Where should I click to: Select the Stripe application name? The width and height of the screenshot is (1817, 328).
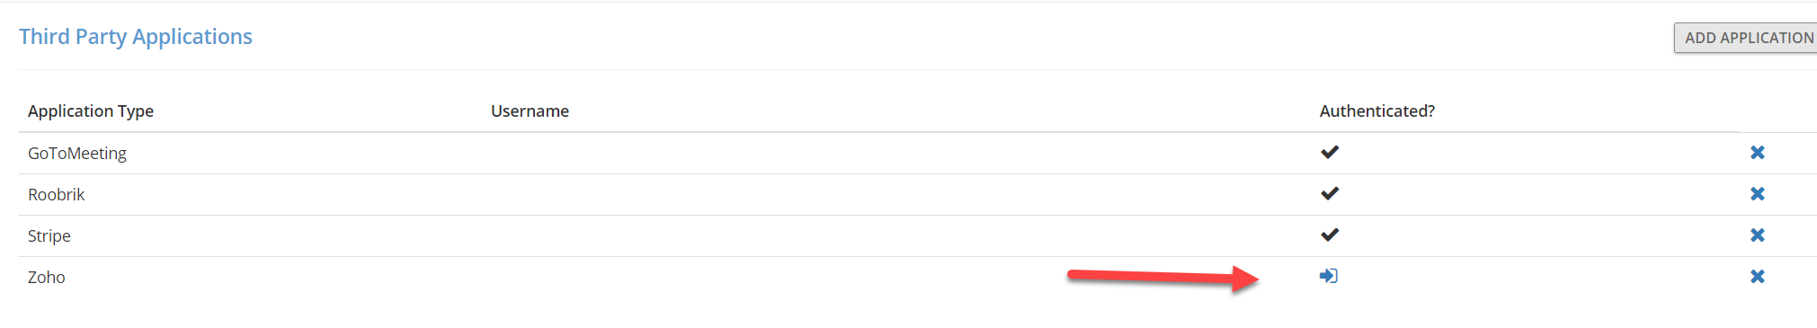49,236
